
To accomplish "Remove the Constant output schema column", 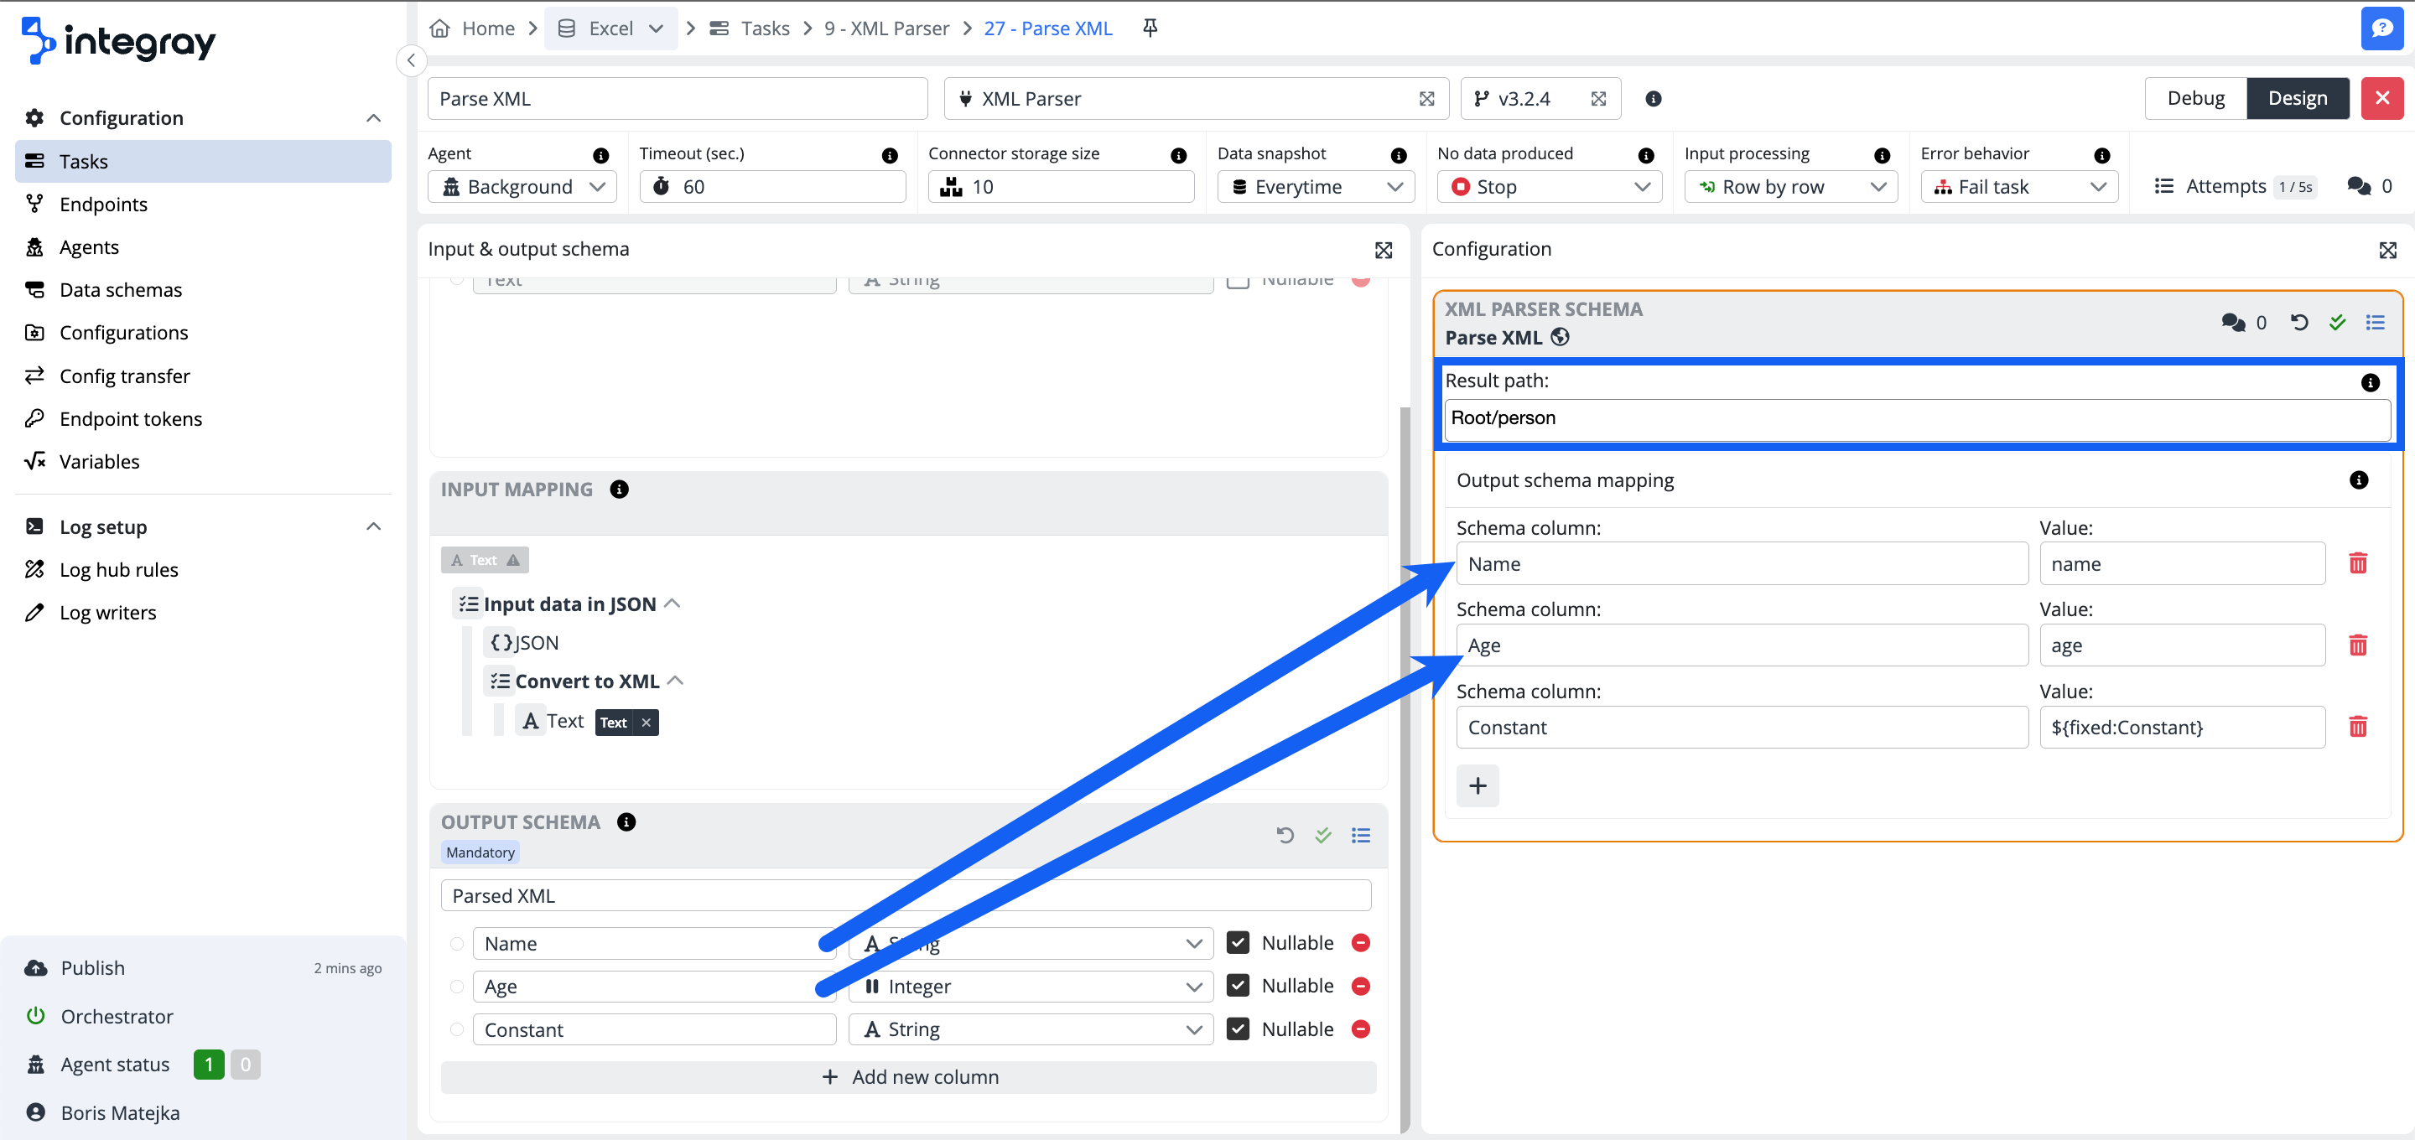I will (1360, 1029).
